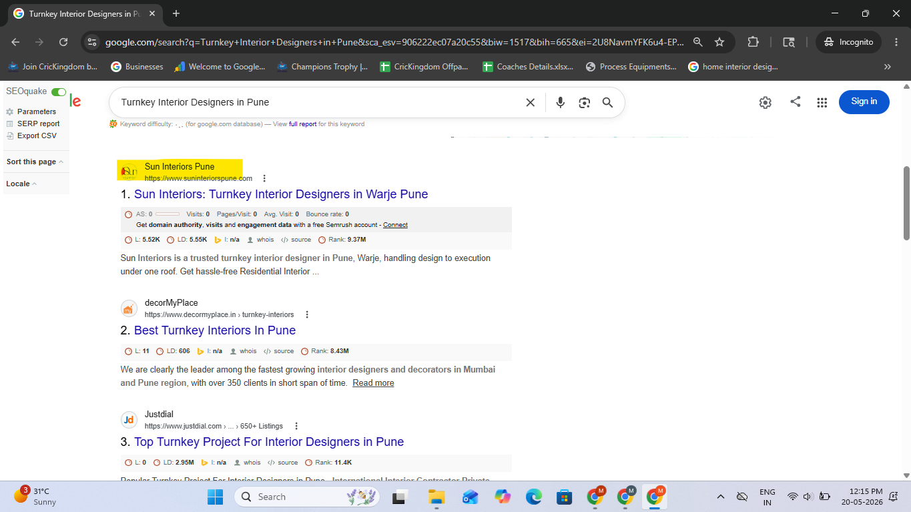Screen dimensions: 911x512
Task: Click the browser address bar URL
Action: click(x=394, y=42)
